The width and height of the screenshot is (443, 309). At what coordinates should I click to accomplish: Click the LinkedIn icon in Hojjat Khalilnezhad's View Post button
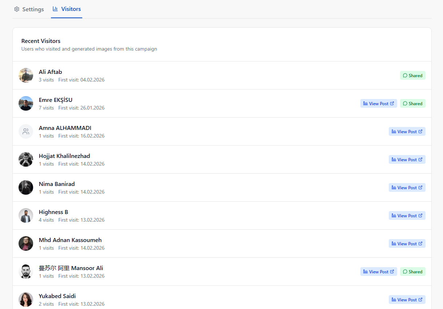pyautogui.click(x=393, y=159)
